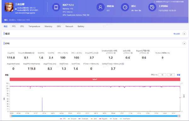
Task: Click help icon next to Smooth metric
Action: pos(33,53)
